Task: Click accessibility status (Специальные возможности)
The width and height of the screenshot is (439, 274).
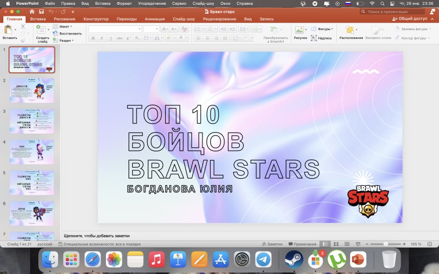Action: (x=99, y=244)
